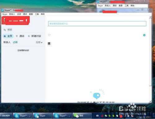Click the bright red square tray icon

click(121, 116)
